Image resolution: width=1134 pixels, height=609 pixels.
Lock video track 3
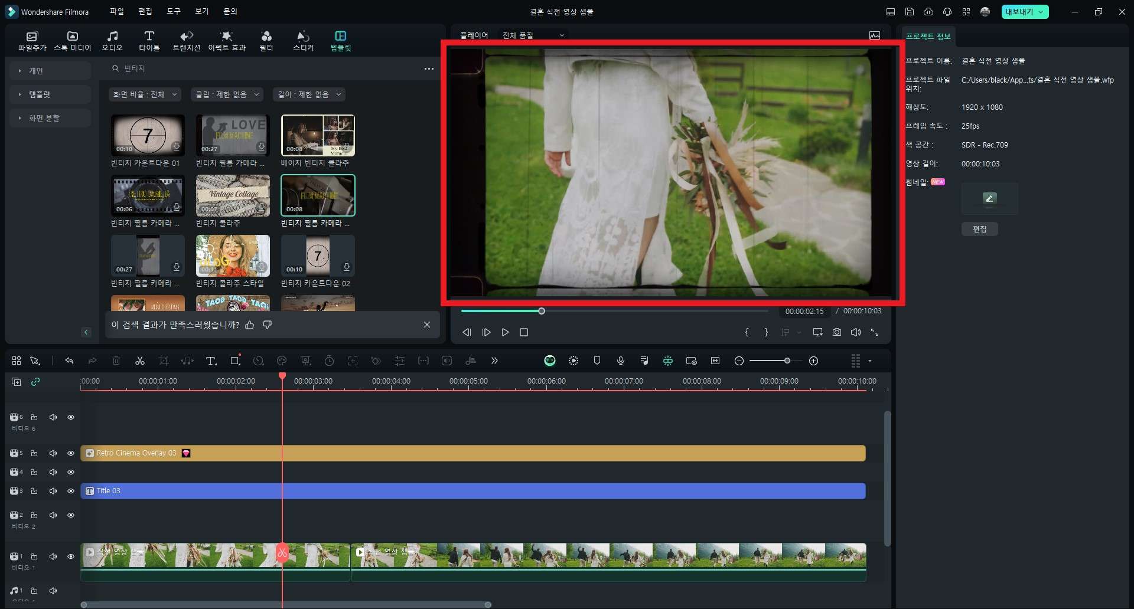tap(34, 491)
